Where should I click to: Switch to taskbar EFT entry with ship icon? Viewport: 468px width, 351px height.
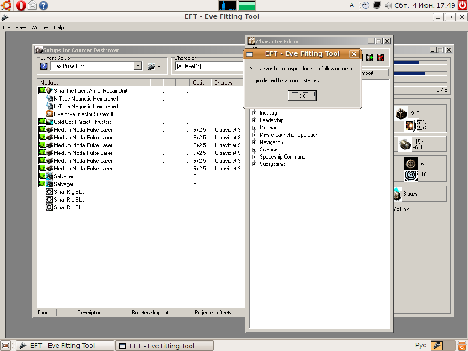tap(65, 346)
